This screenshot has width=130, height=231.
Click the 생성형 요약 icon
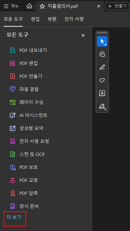(x=13, y=128)
